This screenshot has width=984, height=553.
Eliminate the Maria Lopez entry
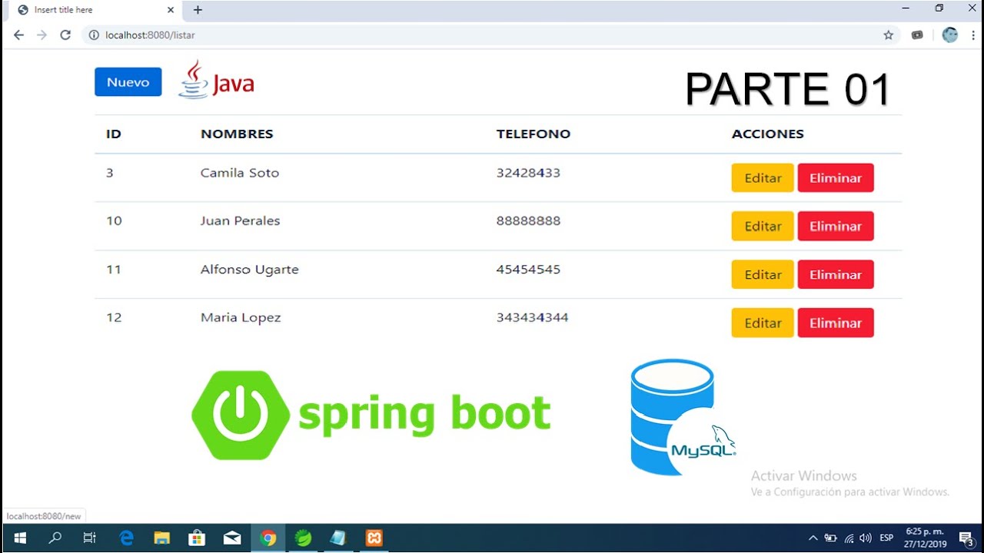(836, 323)
